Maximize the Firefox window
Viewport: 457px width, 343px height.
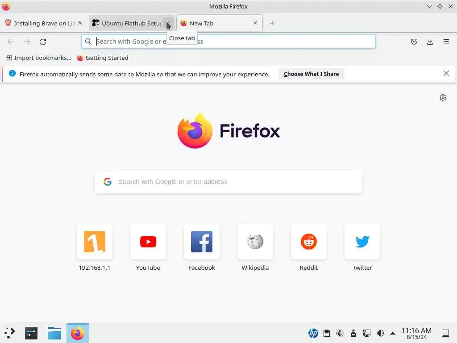[440, 6]
